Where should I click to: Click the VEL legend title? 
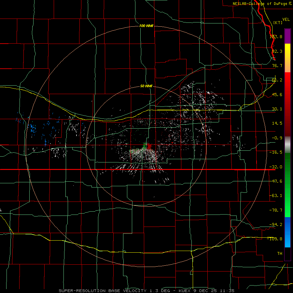(286, 19)
